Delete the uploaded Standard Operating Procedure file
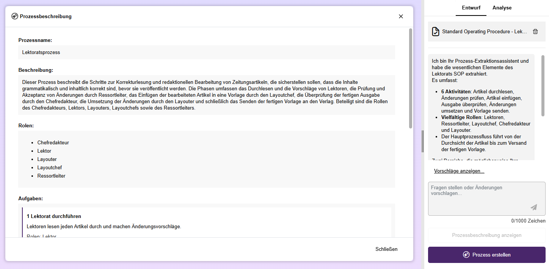The height and width of the screenshot is (269, 549). (x=535, y=32)
